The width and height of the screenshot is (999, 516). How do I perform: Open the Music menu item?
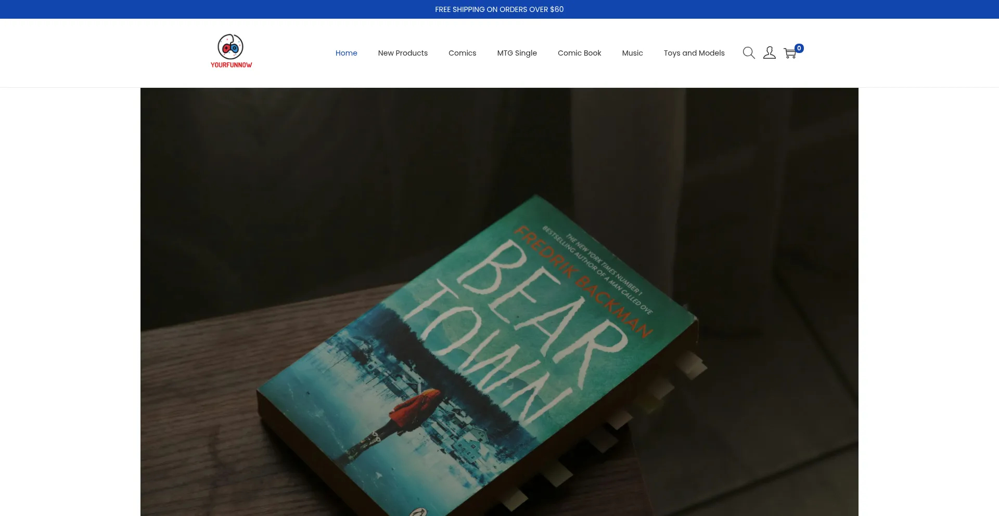632,53
